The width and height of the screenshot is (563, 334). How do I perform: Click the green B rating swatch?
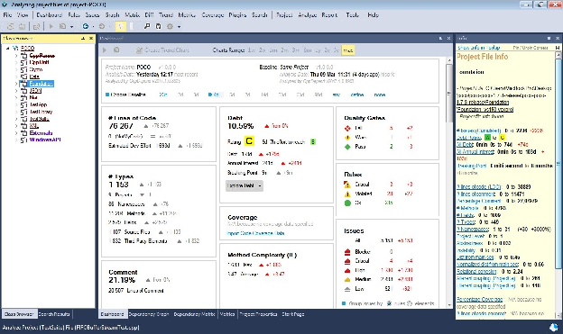[313, 142]
